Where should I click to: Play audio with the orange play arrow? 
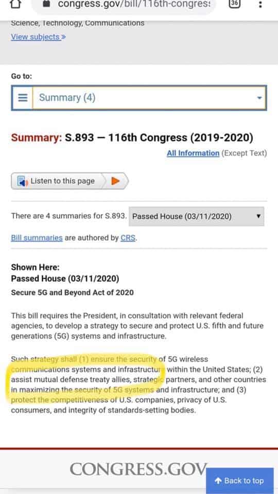[x=116, y=181]
